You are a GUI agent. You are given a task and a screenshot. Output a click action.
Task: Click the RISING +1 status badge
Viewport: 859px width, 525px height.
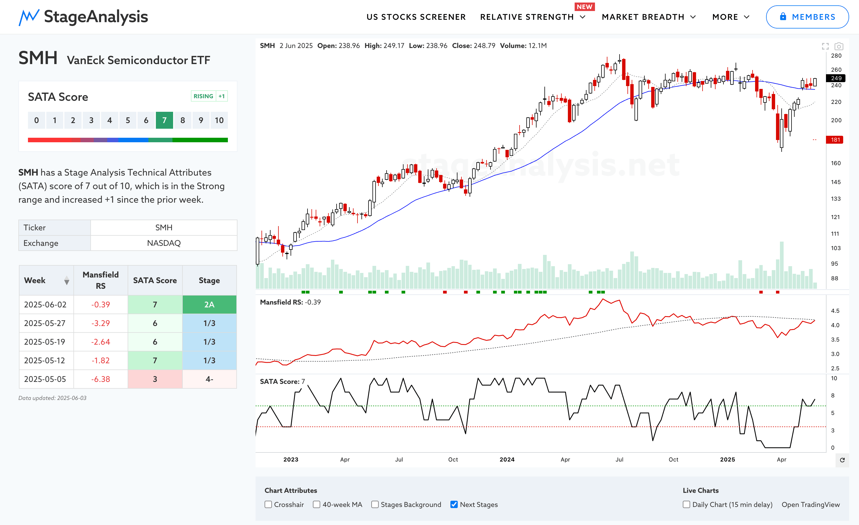[209, 96]
